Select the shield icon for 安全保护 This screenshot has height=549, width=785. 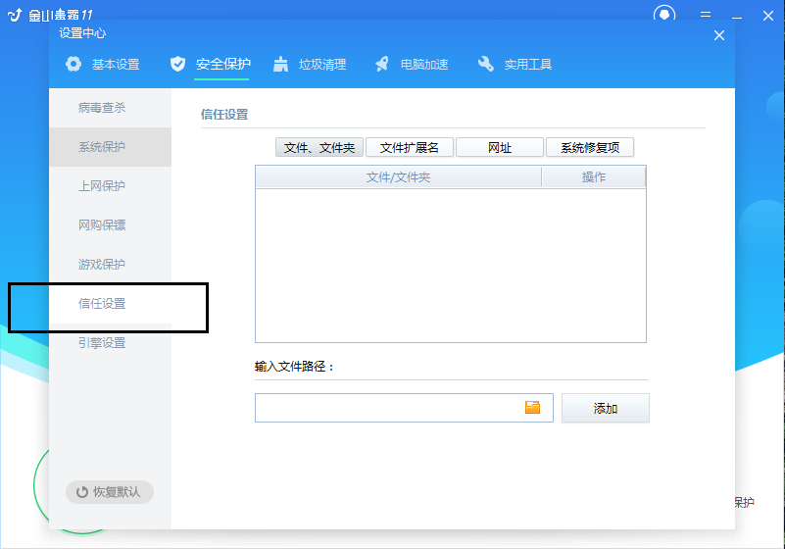coord(177,65)
